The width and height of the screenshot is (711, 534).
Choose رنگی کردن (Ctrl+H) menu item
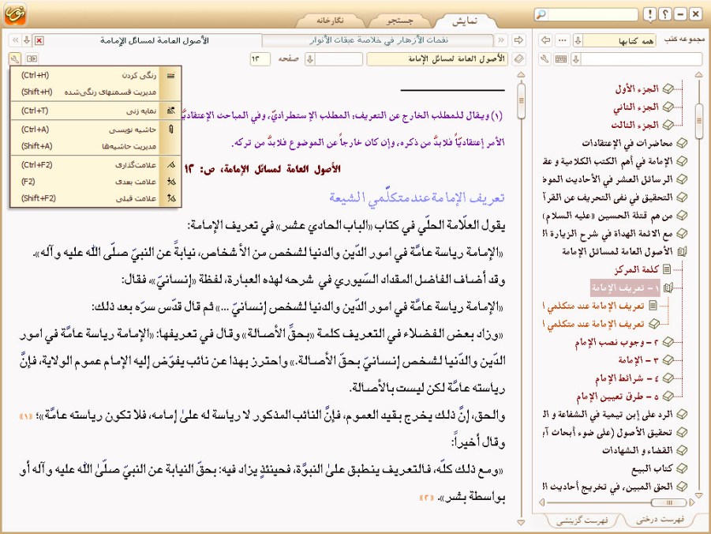click(x=95, y=75)
